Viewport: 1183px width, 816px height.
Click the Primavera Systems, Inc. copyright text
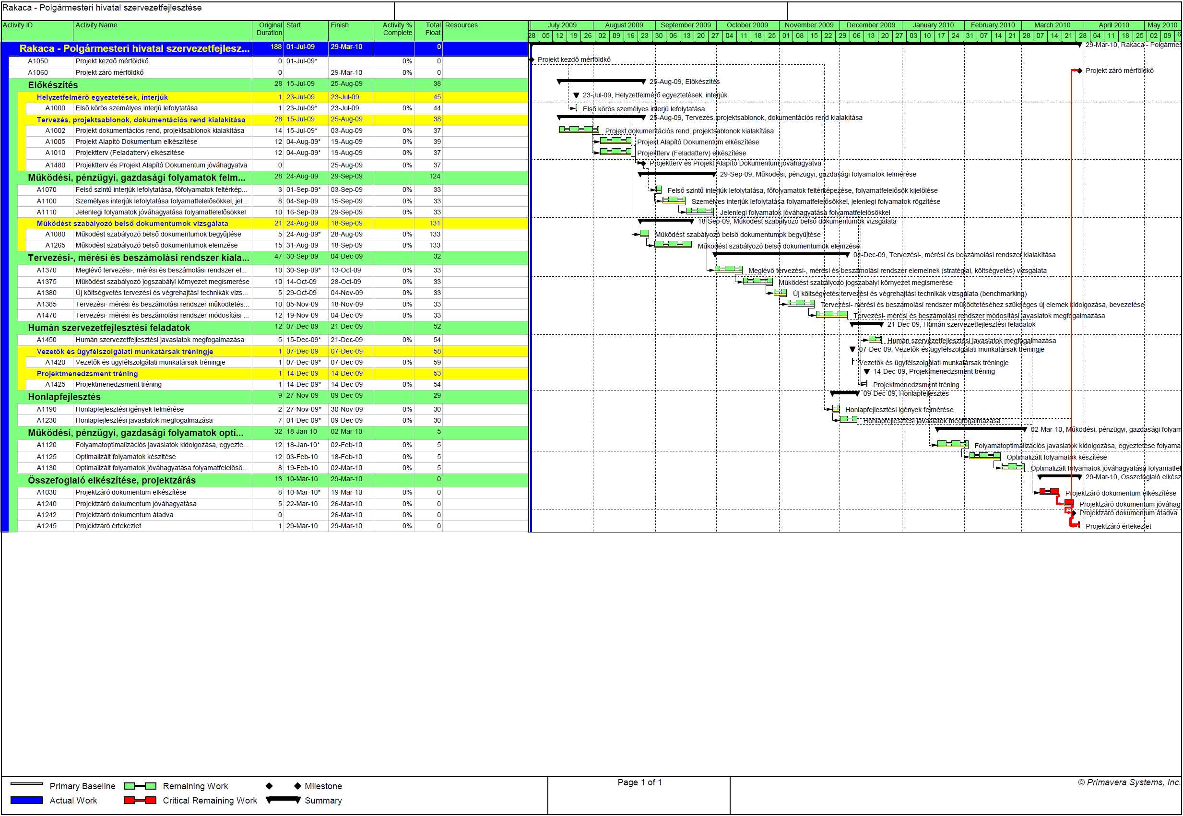(1129, 782)
